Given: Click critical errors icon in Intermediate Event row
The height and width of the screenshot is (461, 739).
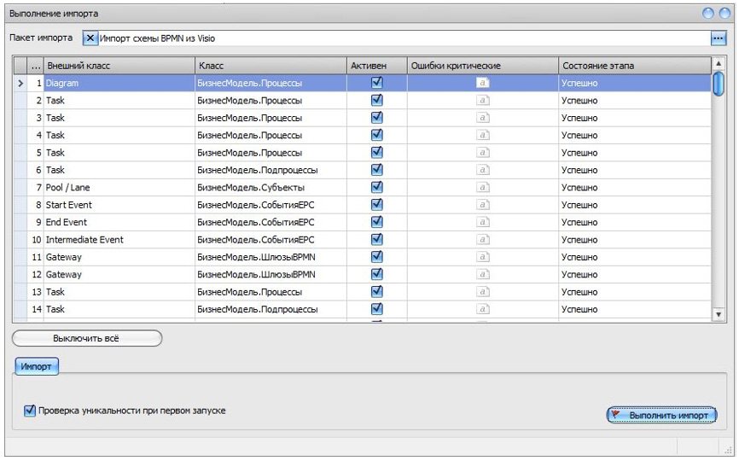Looking at the screenshot, I should [x=483, y=240].
